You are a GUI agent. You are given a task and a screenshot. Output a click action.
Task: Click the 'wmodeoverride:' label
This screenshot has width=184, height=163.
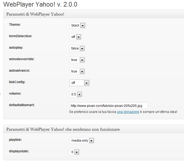point(22,59)
